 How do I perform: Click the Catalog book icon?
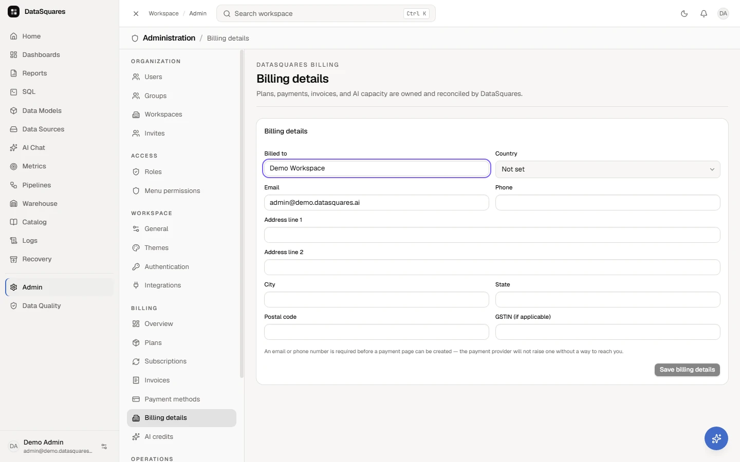tap(14, 222)
